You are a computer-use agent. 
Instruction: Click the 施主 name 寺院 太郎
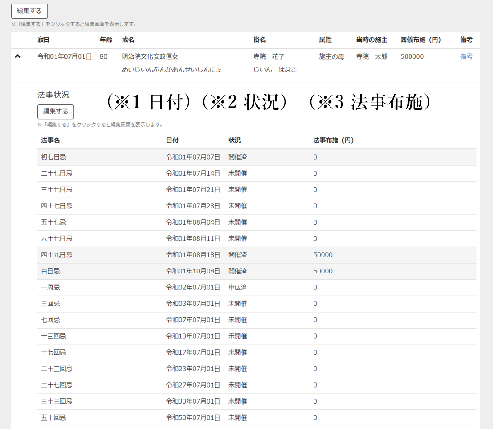371,56
